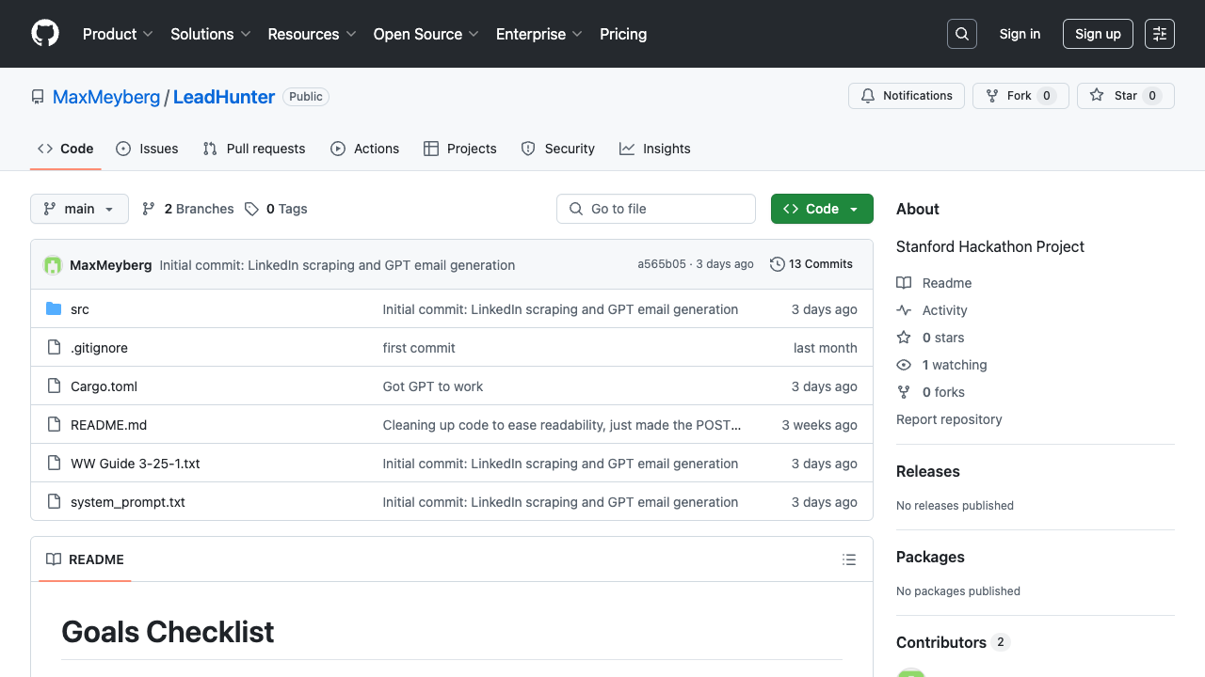This screenshot has height=677, width=1205.
Task: Click the src folder icon
Action: tap(54, 309)
